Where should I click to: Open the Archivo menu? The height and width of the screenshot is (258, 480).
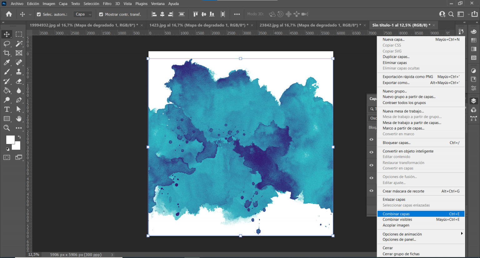(x=17, y=4)
